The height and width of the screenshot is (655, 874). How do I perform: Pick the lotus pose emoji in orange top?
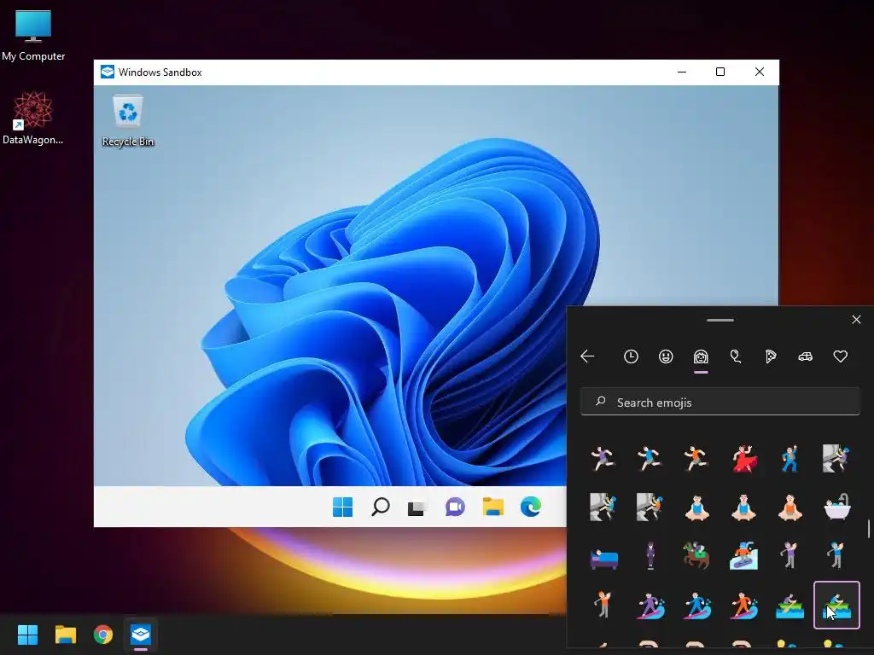[x=790, y=507]
